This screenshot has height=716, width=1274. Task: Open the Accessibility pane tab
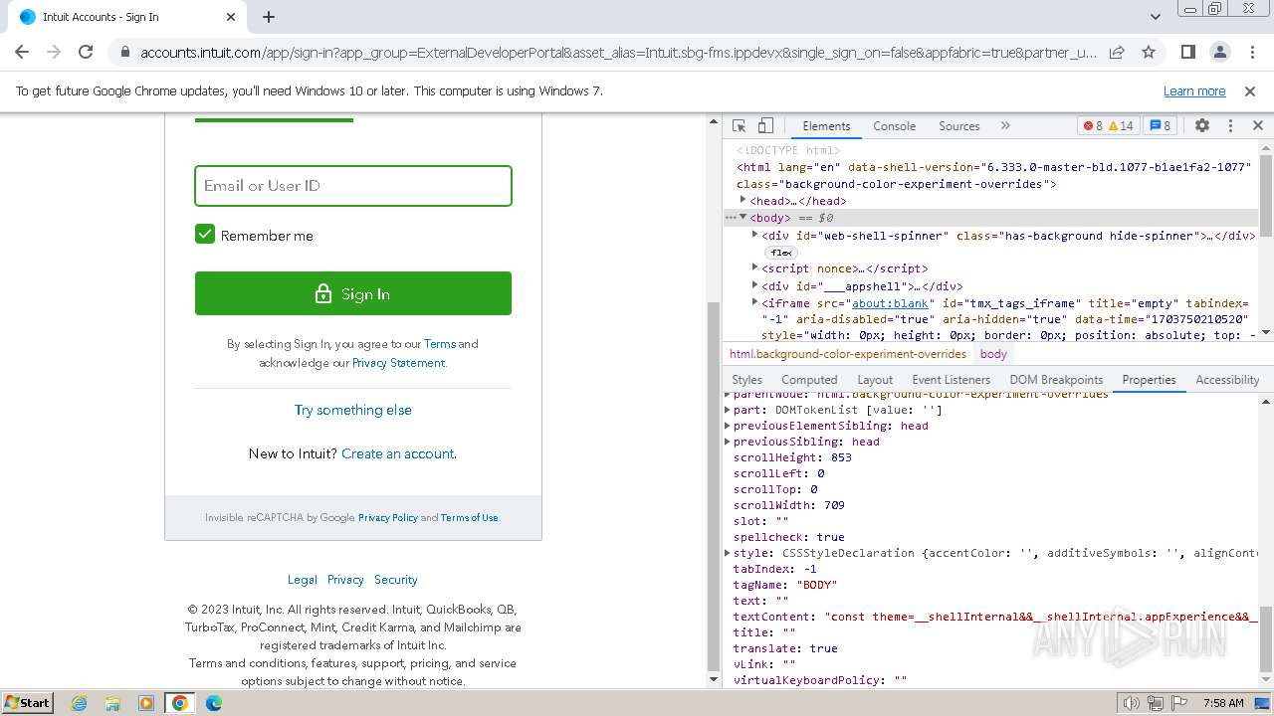[x=1227, y=380]
